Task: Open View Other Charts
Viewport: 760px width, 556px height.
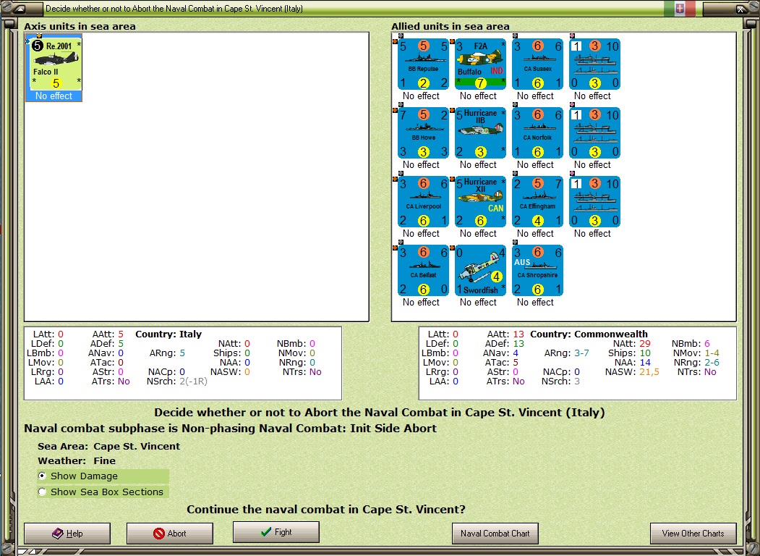Action: [x=693, y=534]
